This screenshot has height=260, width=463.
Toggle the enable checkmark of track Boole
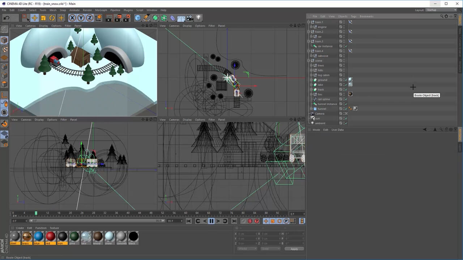click(x=346, y=90)
